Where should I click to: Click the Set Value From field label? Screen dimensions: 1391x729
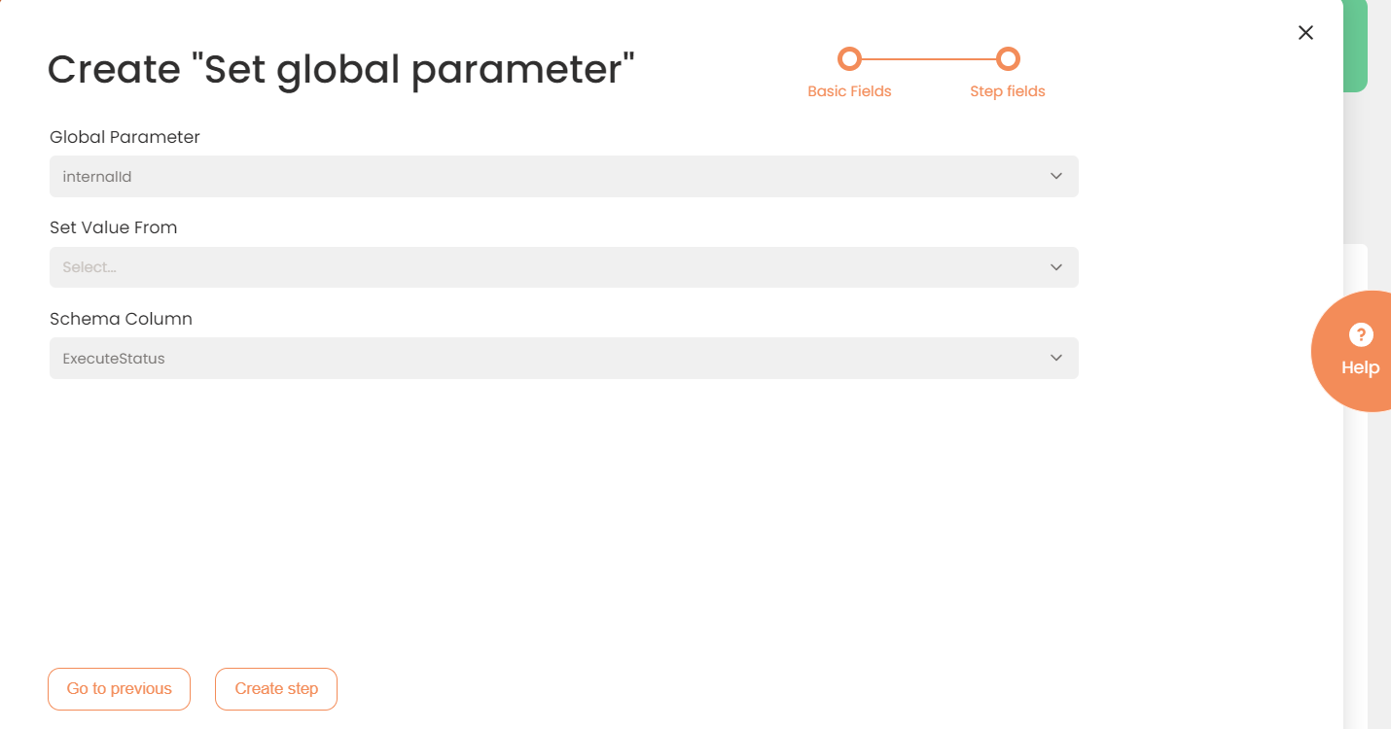click(x=114, y=227)
